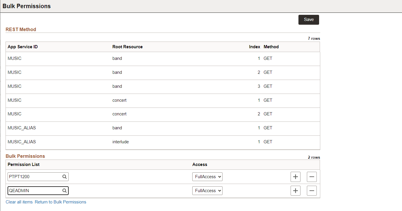The image size is (402, 211).
Task: Open the lookup search for PTPT1200
Action: [65, 176]
